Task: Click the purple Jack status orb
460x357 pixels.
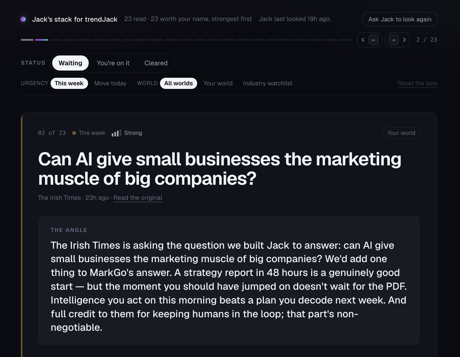Action: [x=23, y=19]
